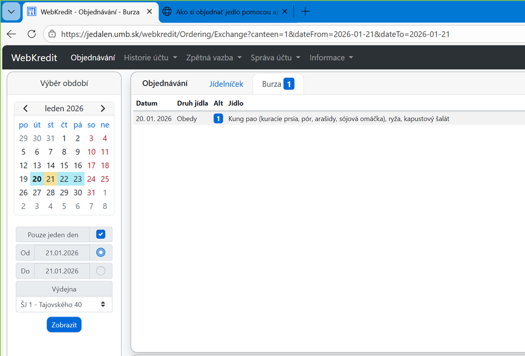
Task: Open the 'Správa účtu' dropdown menu
Action: point(275,58)
